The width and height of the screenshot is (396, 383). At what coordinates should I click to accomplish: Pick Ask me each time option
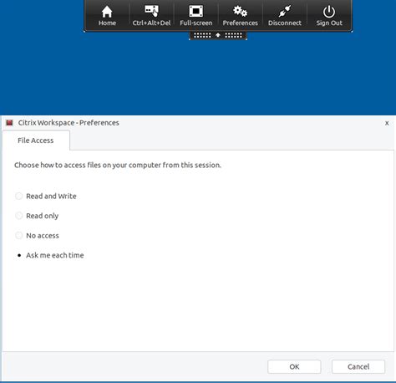pyautogui.click(x=19, y=255)
